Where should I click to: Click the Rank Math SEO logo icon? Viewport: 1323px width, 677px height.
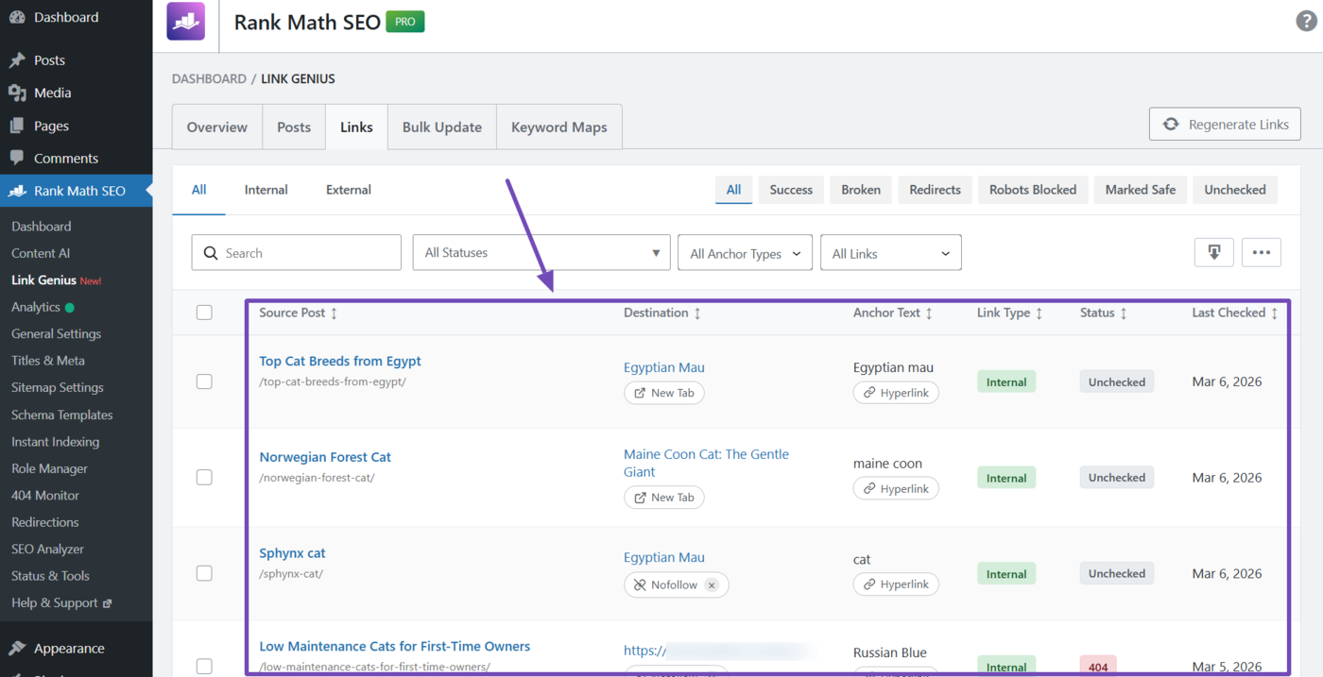pos(185,21)
